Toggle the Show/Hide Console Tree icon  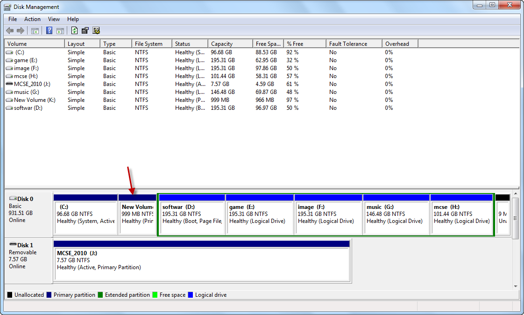[35, 31]
